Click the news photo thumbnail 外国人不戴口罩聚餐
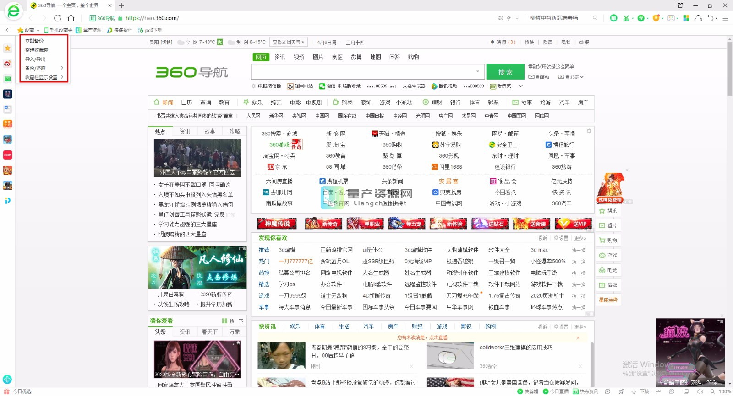The width and height of the screenshot is (733, 396). [x=197, y=158]
